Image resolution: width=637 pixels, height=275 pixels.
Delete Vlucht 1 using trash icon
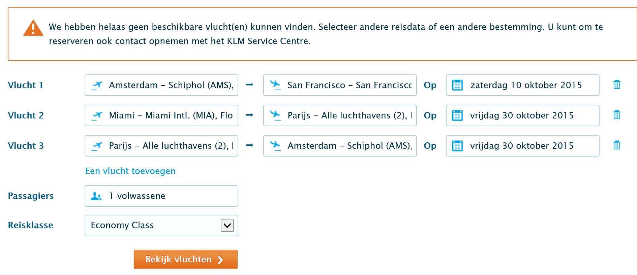pos(617,85)
